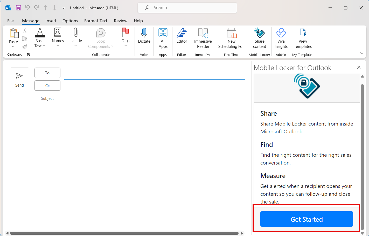Switch to the Message tab
The height and width of the screenshot is (236, 369).
tap(31, 21)
